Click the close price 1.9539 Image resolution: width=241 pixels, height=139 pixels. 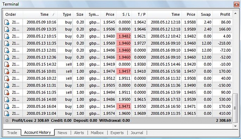190,99
